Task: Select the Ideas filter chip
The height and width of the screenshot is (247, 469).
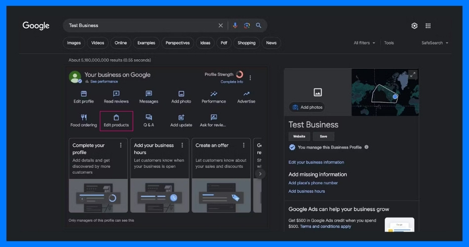Action: click(205, 43)
